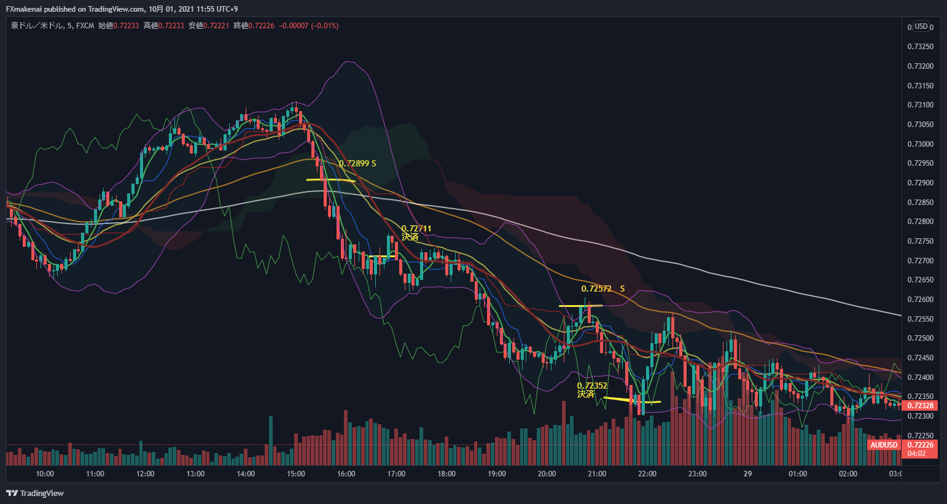Select the 0.72711 決済 annotation label

click(x=416, y=232)
